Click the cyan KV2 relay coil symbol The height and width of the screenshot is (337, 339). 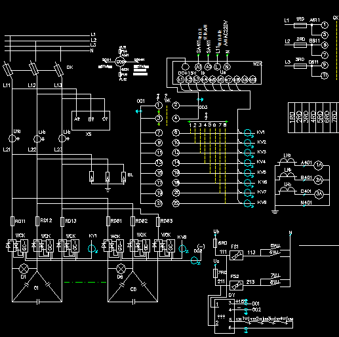(x=249, y=144)
